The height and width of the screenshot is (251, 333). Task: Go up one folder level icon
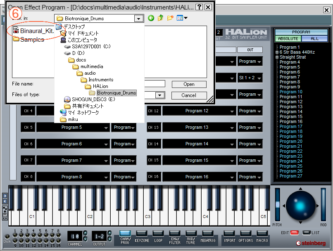[161, 18]
